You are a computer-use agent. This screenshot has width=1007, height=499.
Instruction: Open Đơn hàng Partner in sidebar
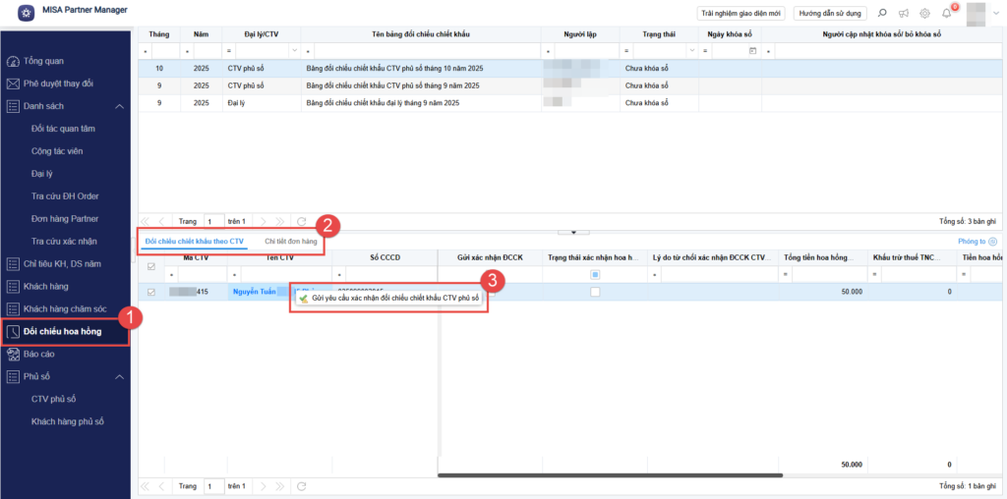coord(65,219)
